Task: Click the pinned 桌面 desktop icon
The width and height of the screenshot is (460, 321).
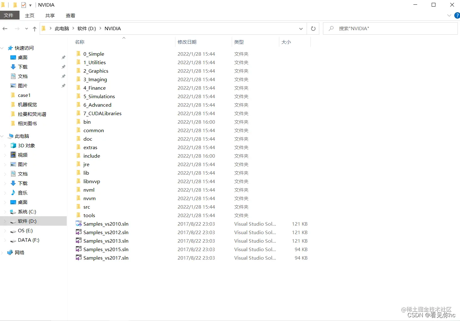Action: pos(13,57)
